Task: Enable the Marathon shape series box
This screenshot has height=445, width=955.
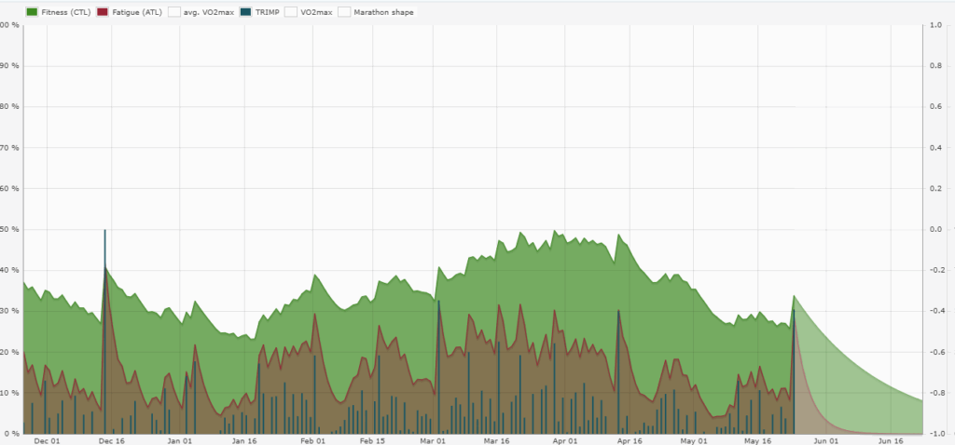Action: (x=344, y=12)
